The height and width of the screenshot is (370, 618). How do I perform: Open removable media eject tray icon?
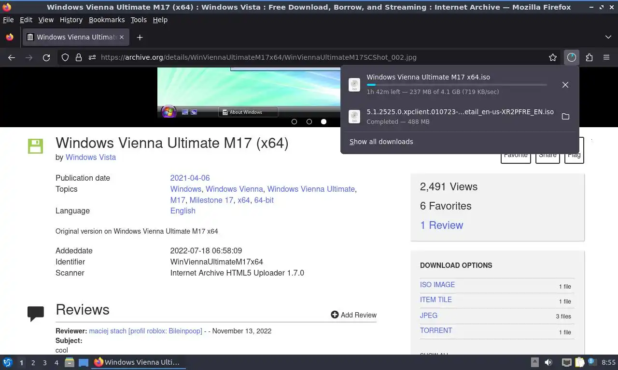pyautogui.click(x=535, y=362)
